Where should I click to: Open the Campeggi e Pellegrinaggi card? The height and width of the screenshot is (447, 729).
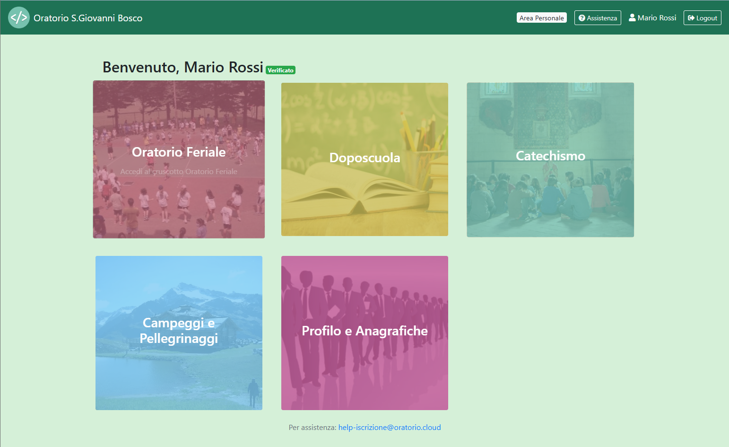point(179,333)
